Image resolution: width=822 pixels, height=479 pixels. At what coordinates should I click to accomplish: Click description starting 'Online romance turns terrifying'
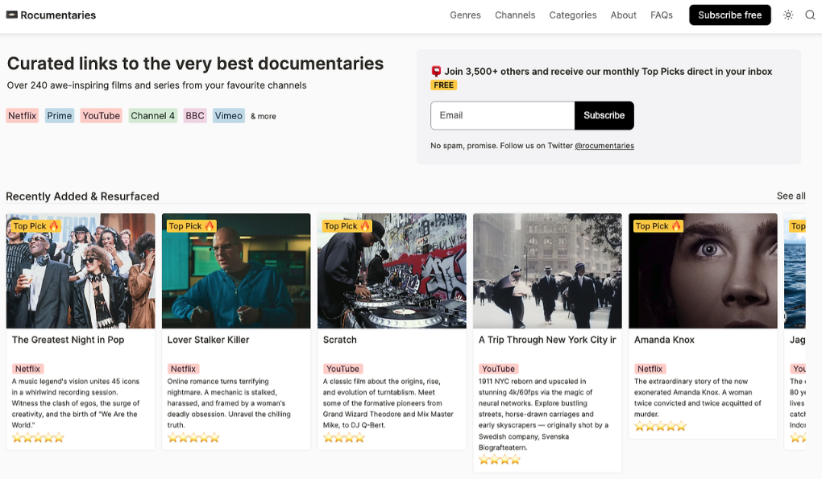[229, 403]
